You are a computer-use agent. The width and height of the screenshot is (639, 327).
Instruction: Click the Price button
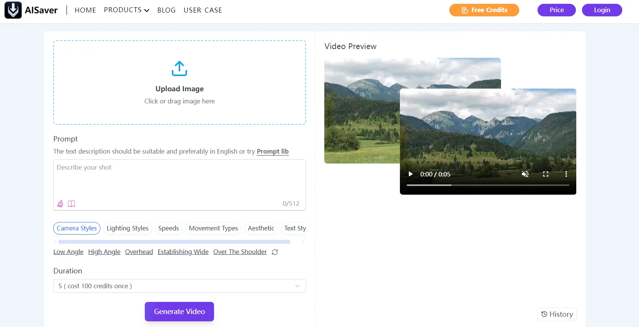(557, 10)
